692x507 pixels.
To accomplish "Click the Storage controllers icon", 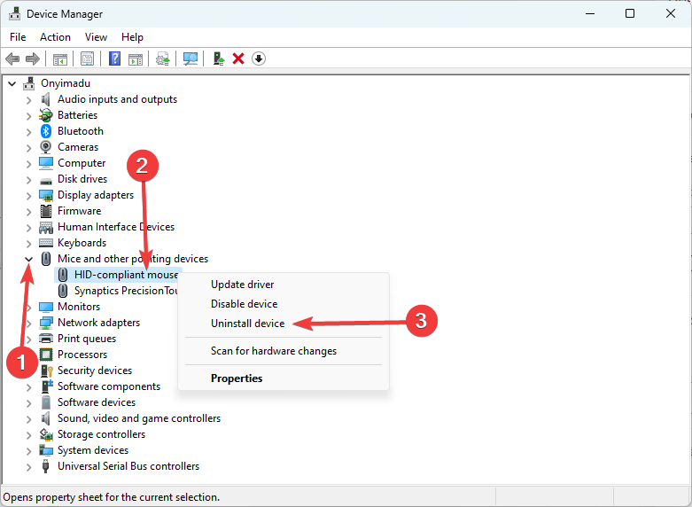I will pyautogui.click(x=46, y=434).
